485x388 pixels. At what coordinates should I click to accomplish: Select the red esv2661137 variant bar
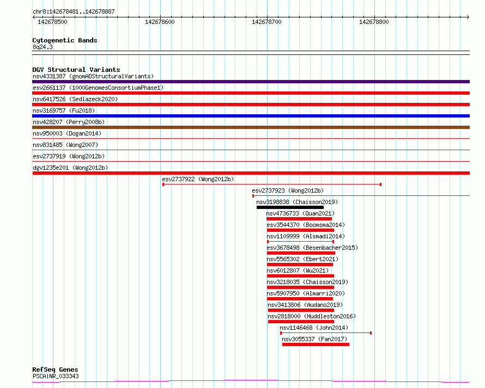click(x=251, y=93)
